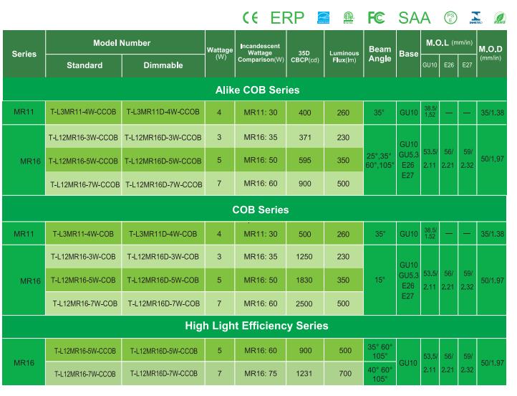Click the blue Energy Star logo
Image resolution: width=517 pixels, height=396 pixels.
[x=322, y=16]
